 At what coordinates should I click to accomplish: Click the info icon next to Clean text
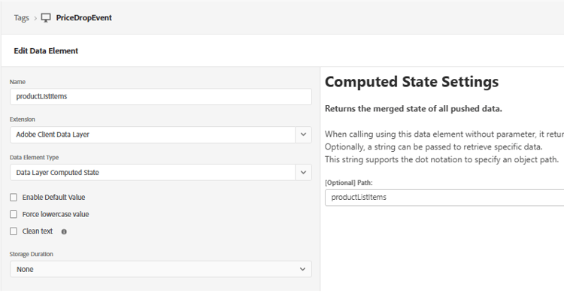point(64,232)
